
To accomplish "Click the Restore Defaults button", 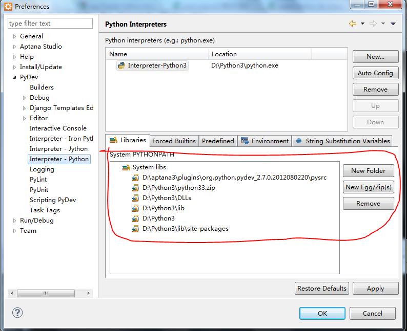I will click(x=322, y=289).
